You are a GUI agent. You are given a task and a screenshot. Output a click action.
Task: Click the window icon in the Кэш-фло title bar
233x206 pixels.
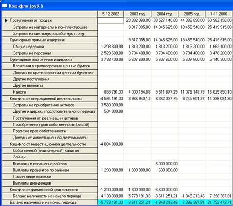click(x=5, y=6)
